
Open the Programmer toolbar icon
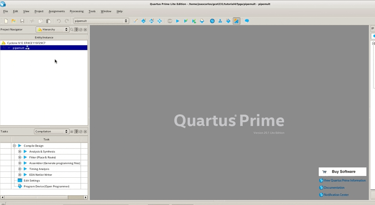point(228,21)
